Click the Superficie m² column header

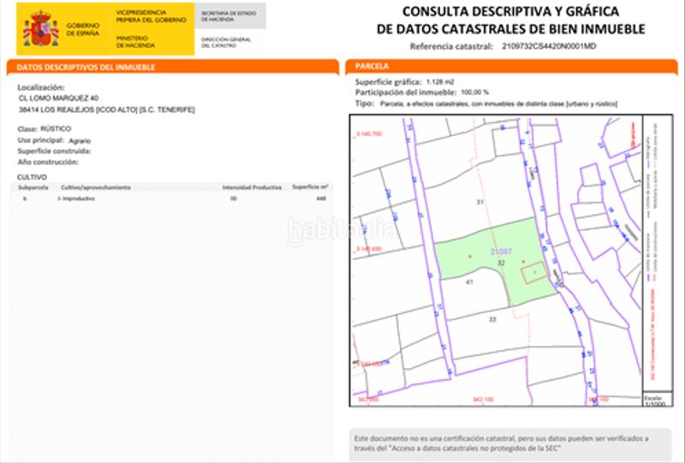[310, 186]
